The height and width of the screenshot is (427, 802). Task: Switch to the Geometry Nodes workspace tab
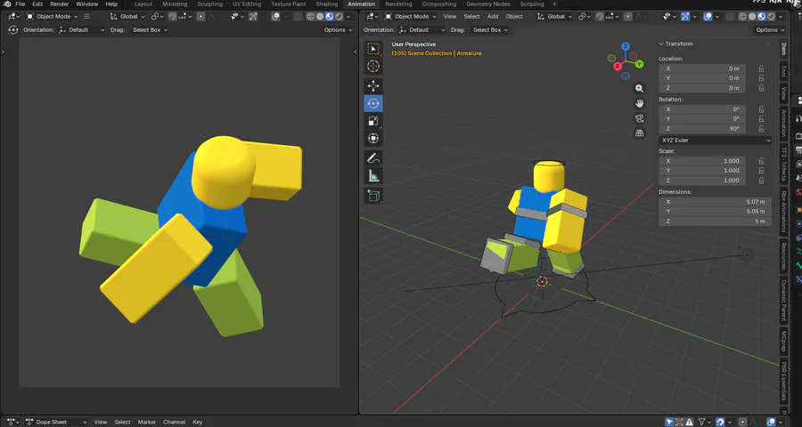tap(488, 4)
